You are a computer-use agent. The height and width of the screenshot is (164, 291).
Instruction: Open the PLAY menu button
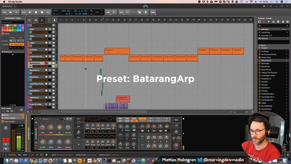[x=24, y=12]
